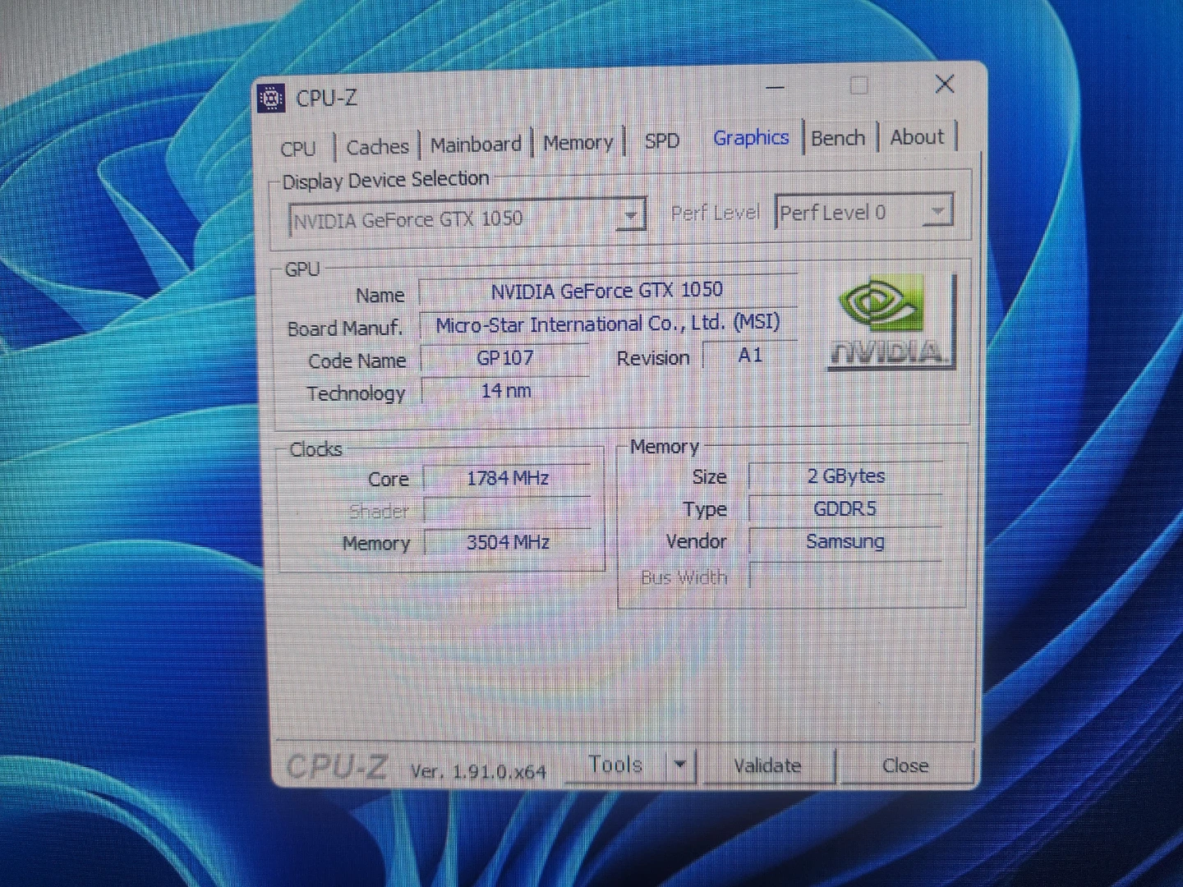Open the CPU tab

(298, 149)
